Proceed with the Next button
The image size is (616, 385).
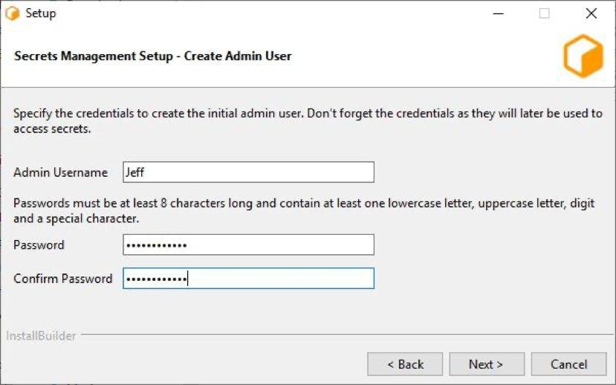click(487, 364)
